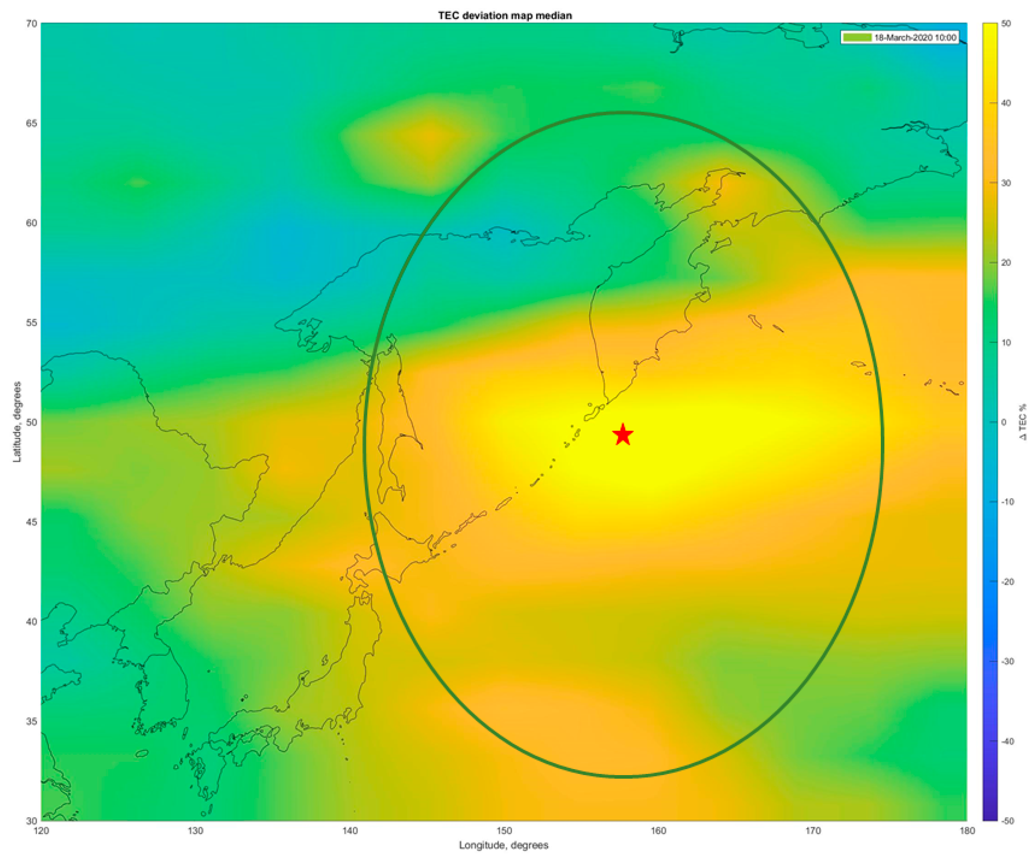This screenshot has height=856, width=1031.
Task: Click the colorbar tick label 0
Action: click(1003, 422)
